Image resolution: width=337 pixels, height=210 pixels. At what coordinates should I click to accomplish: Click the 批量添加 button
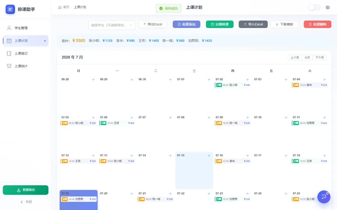186,25
